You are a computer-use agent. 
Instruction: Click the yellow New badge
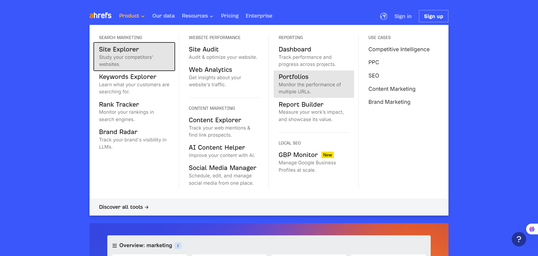tap(328, 155)
